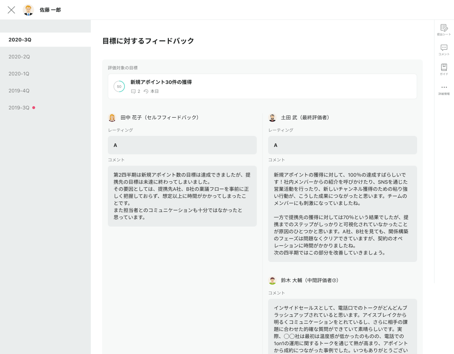Click 田中 花子 self-feedback comment box
454x354 pixels.
(182, 196)
